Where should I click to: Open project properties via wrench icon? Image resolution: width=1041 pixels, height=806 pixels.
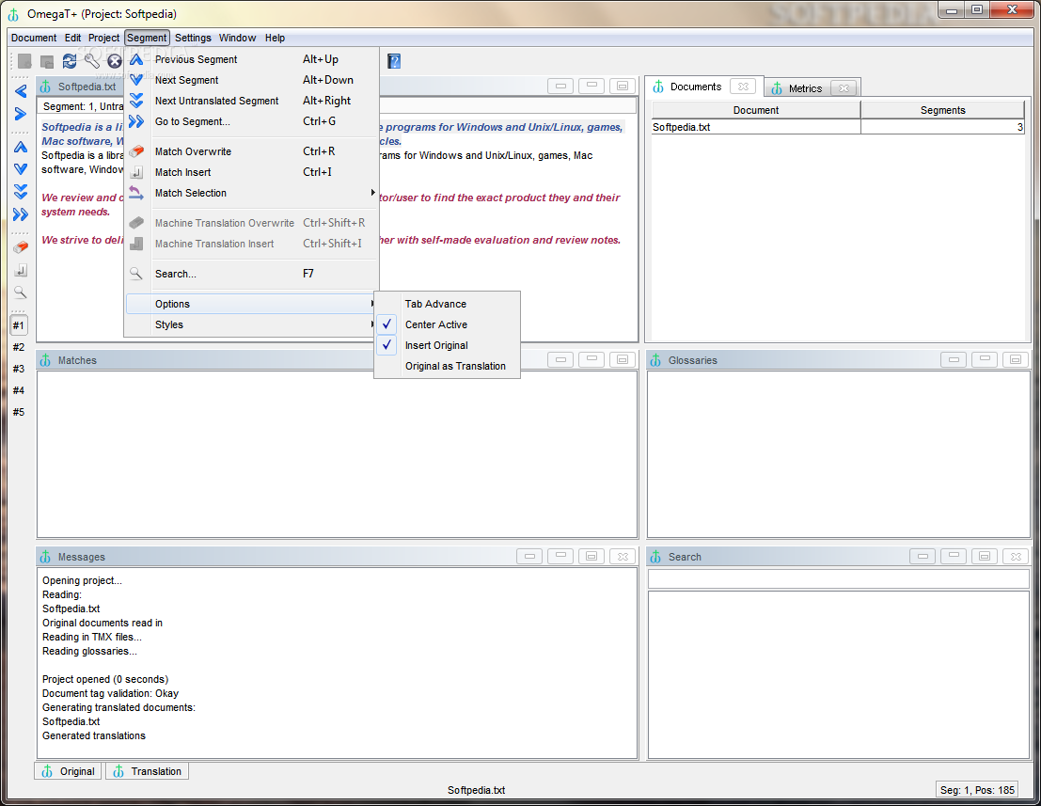coord(91,61)
